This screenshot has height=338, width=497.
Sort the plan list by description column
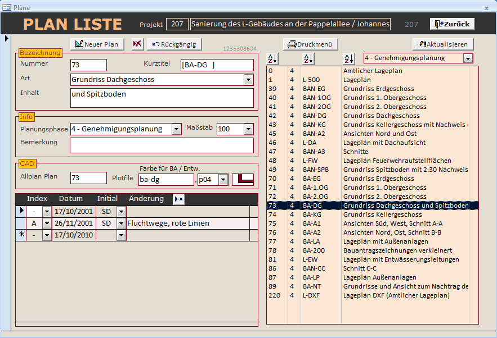(348, 58)
